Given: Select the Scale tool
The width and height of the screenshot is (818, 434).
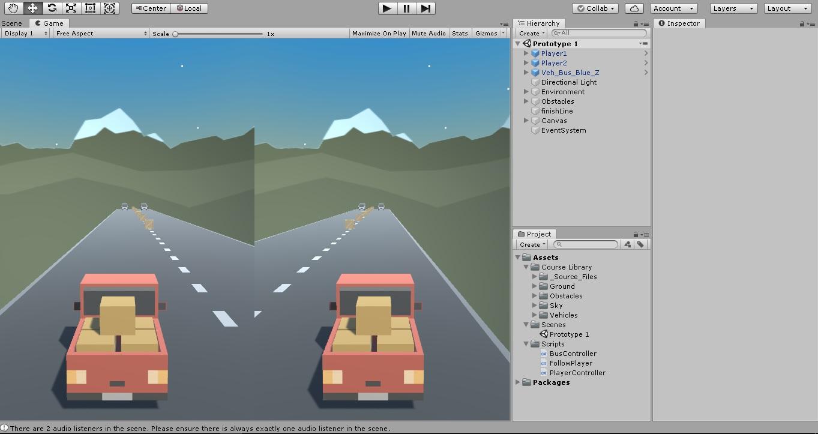Looking at the screenshot, I should pyautogui.click(x=71, y=8).
